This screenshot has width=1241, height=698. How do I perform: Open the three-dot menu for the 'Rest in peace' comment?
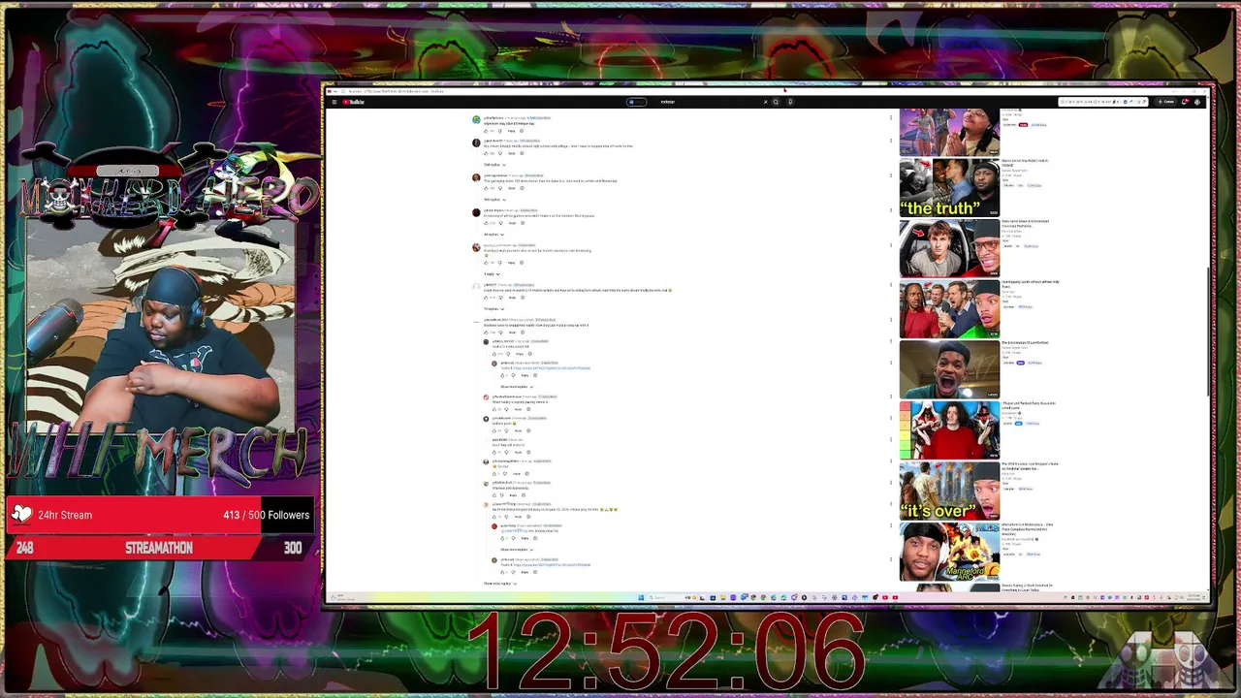891,211
